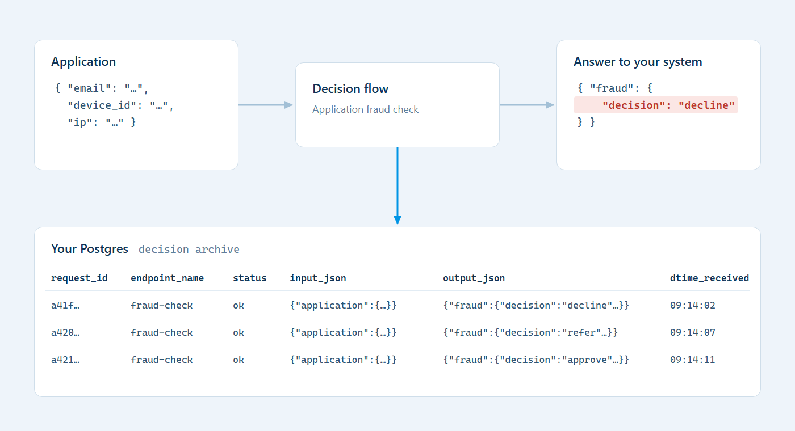Click the "Decision flow" heading
The width and height of the screenshot is (795, 431).
tap(350, 89)
